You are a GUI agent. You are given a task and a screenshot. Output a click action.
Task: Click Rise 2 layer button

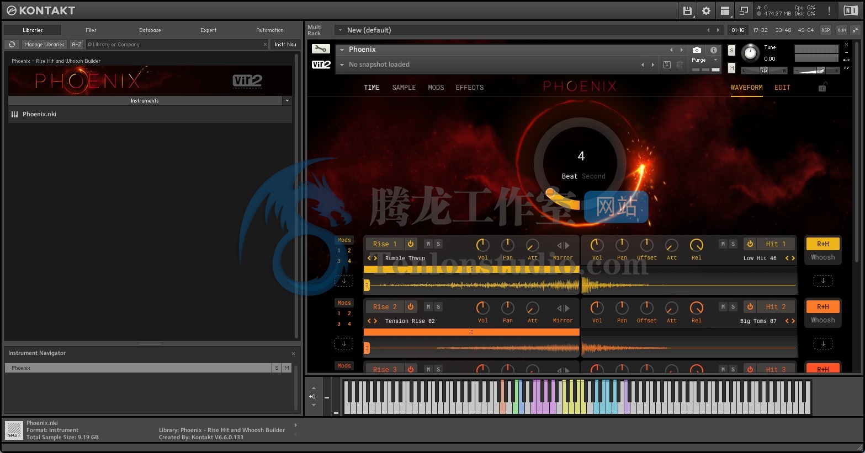tap(385, 306)
